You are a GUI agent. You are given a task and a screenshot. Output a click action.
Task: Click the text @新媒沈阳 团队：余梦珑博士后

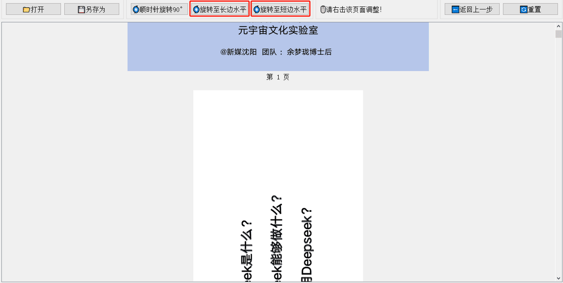276,52
